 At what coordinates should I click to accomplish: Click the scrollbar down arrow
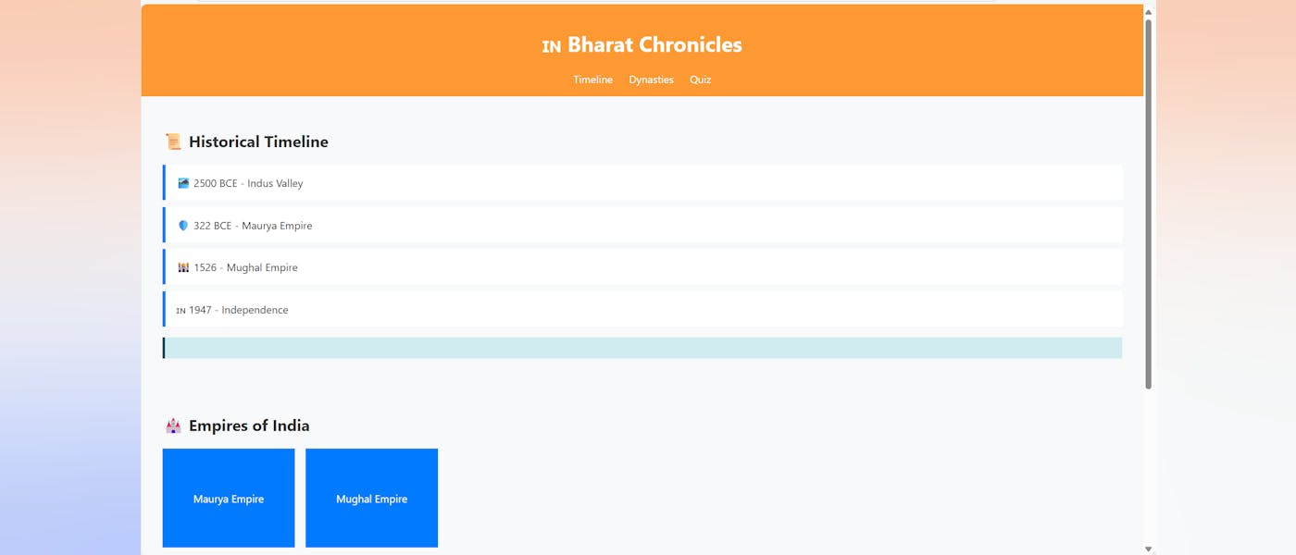click(x=1149, y=549)
